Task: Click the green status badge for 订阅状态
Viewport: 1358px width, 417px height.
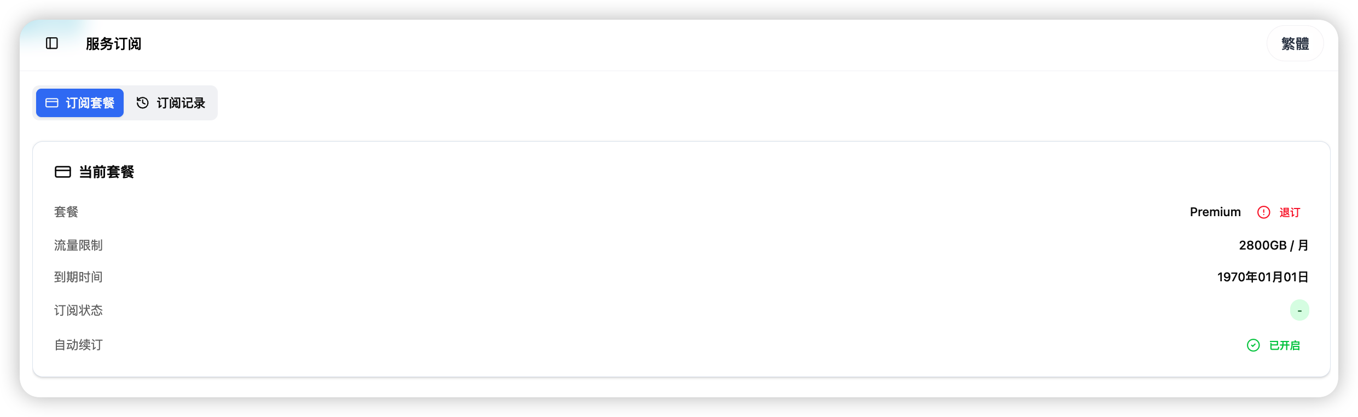Action: (1299, 310)
